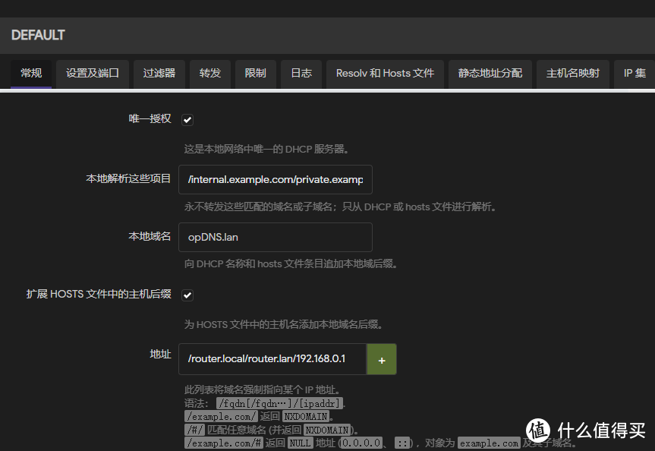Toggle the 唯一授权 checkbox

pyautogui.click(x=187, y=119)
